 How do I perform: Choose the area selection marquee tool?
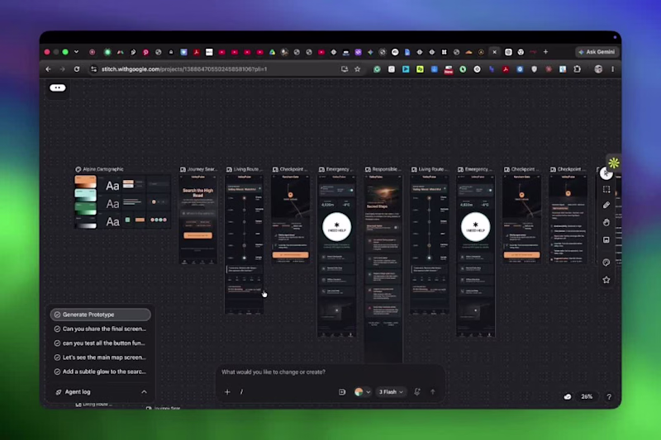point(606,189)
